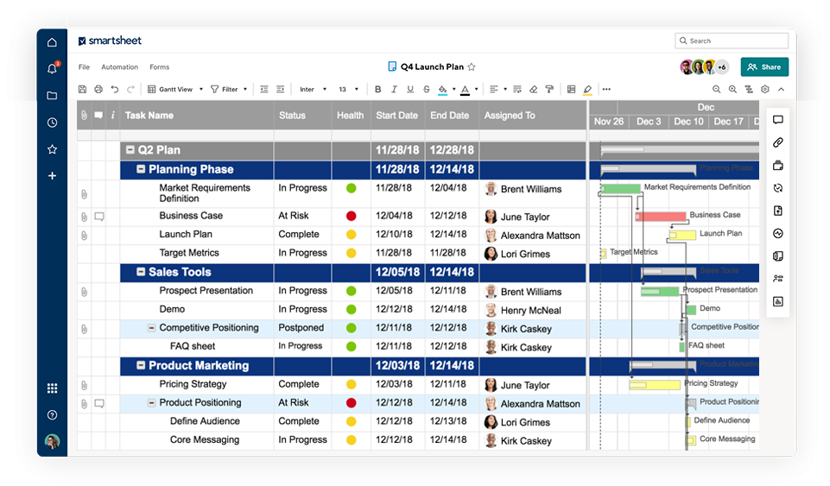
Task: Click the format painter icon
Action: [549, 89]
